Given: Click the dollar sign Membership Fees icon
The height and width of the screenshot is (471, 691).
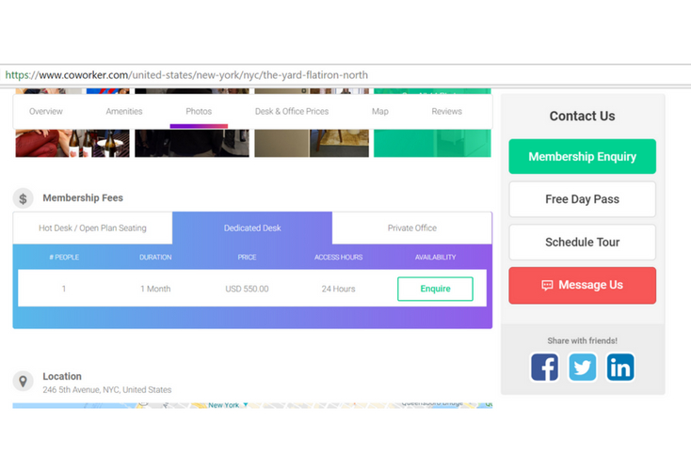Looking at the screenshot, I should pos(24,198).
